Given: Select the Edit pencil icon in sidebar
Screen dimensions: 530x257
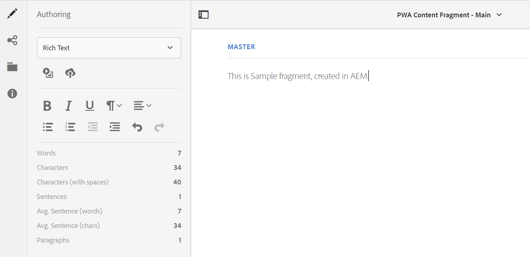Looking at the screenshot, I should point(12,13).
